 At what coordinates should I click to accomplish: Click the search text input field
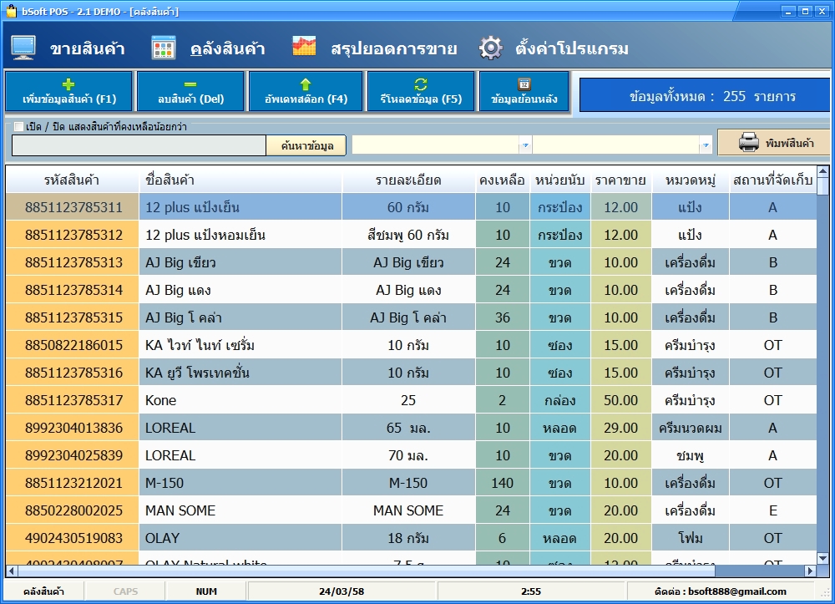click(x=139, y=145)
